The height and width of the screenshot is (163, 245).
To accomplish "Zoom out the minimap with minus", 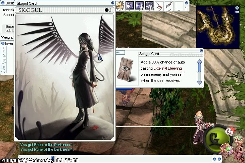I will click(x=237, y=12).
